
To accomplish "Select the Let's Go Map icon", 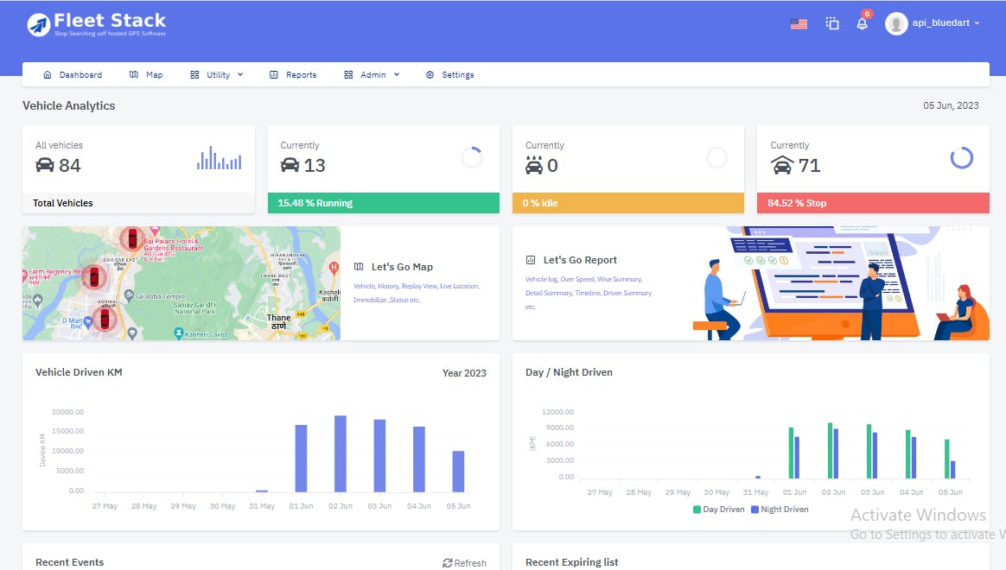I will click(x=358, y=266).
